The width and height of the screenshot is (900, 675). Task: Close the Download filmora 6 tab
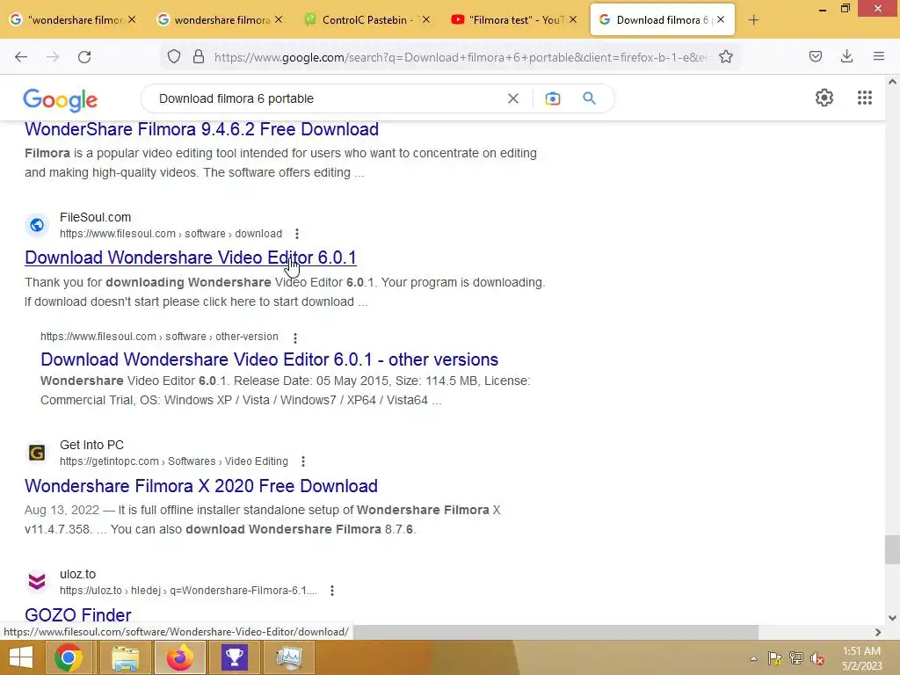pyautogui.click(x=721, y=19)
